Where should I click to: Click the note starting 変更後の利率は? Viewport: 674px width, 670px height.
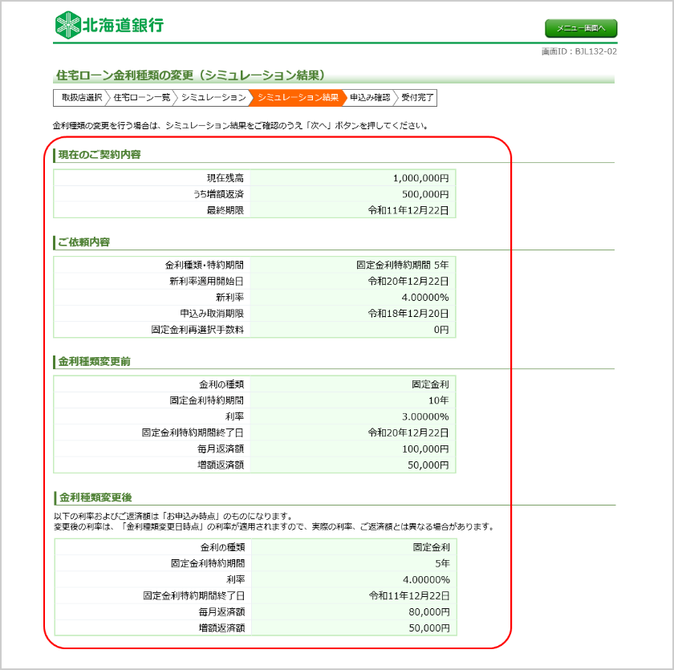[x=274, y=526]
